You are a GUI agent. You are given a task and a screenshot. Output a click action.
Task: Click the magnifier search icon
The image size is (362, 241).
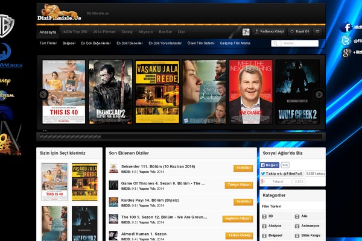(x=275, y=43)
